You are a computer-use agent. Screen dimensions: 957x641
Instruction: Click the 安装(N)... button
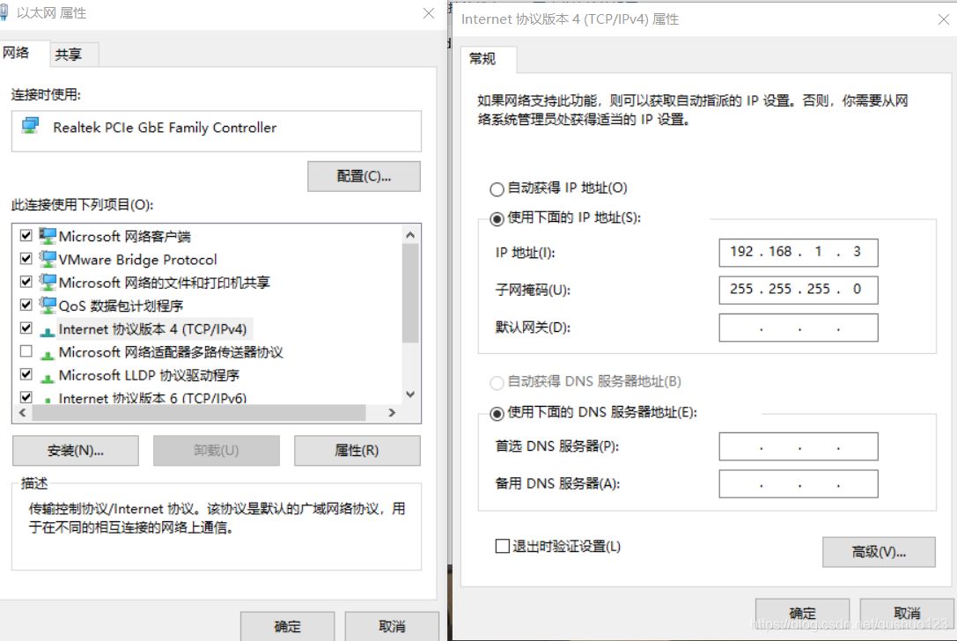(x=76, y=451)
